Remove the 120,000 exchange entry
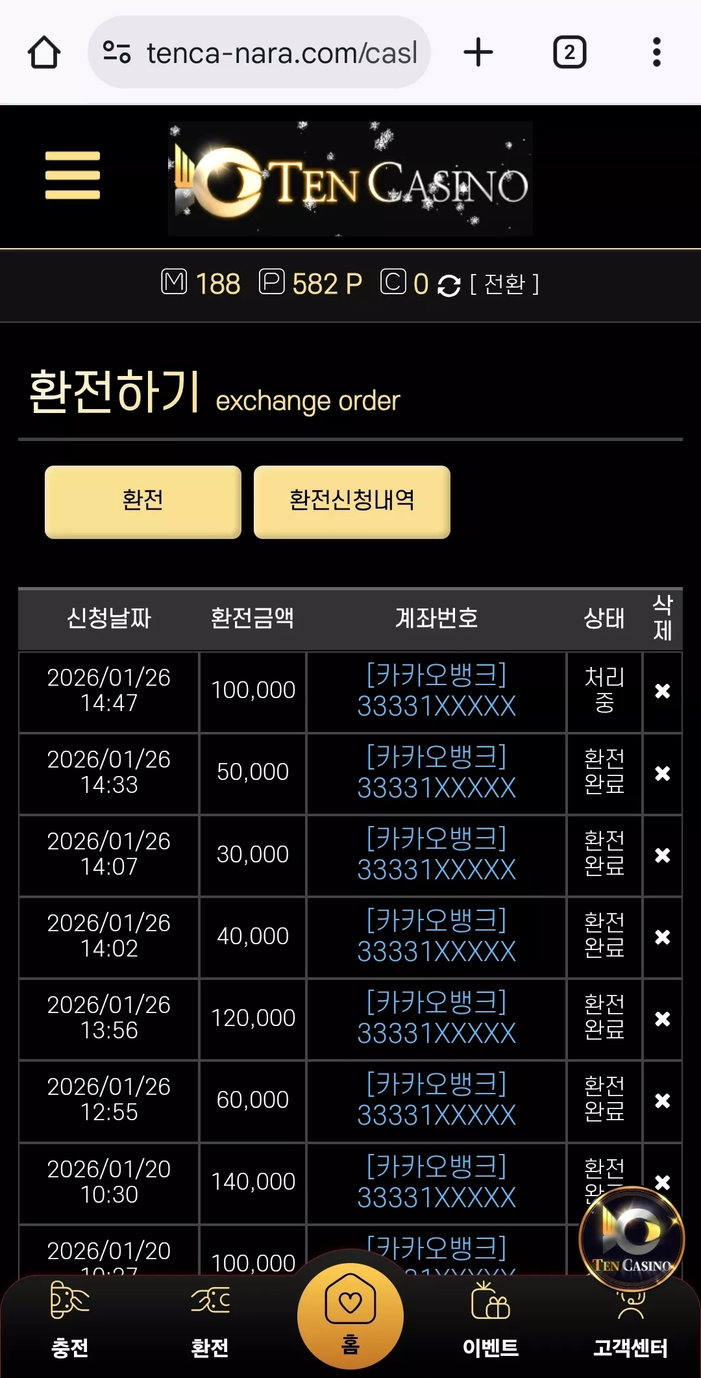The height and width of the screenshot is (1378, 701). click(x=662, y=1019)
